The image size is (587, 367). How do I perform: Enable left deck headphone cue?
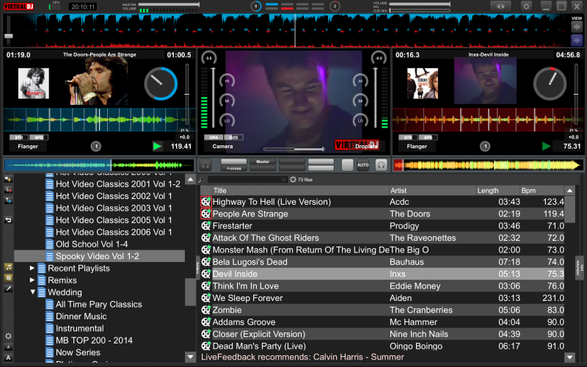pos(205,164)
